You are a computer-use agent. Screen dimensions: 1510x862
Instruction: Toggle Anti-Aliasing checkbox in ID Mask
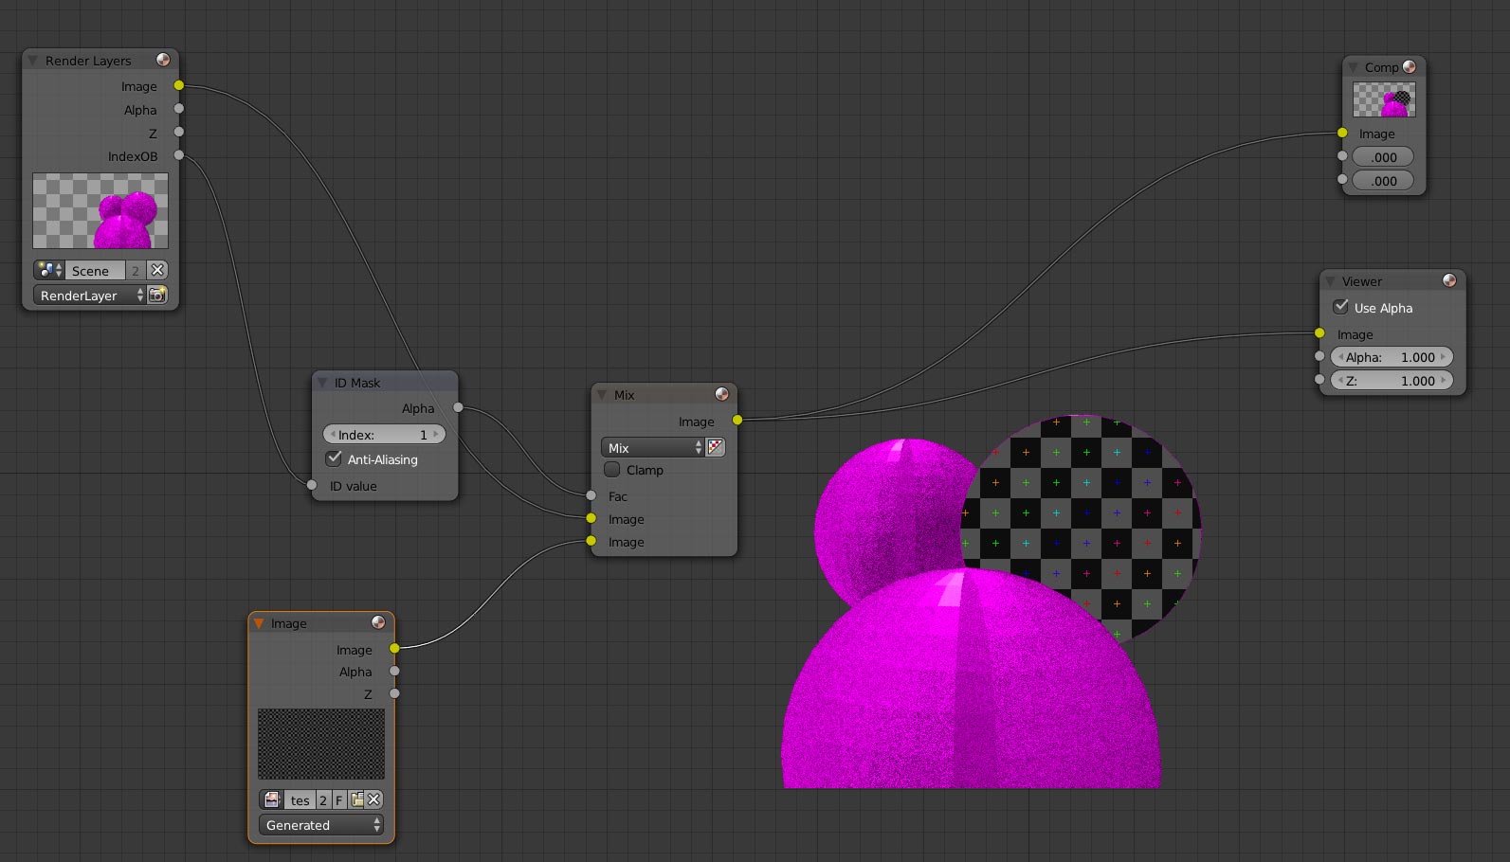(334, 458)
